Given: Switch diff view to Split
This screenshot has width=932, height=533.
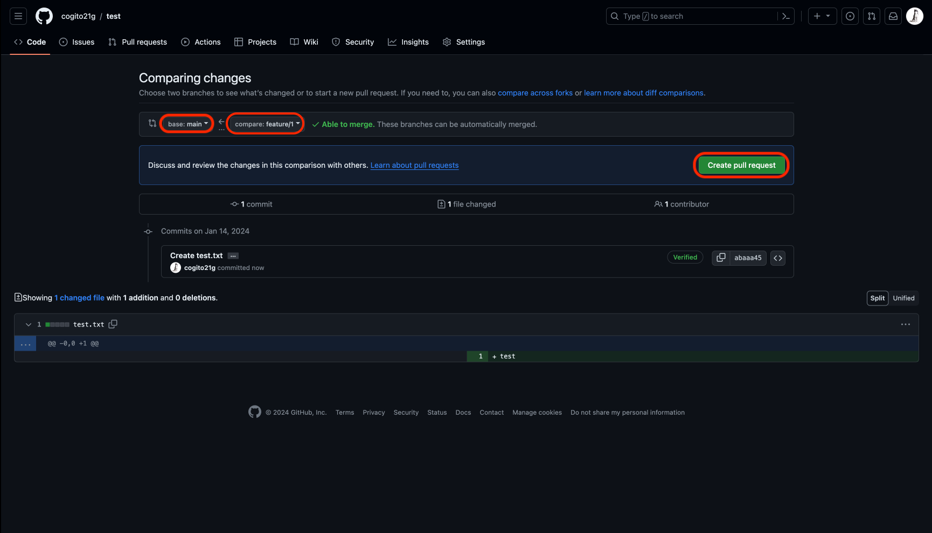Looking at the screenshot, I should (x=878, y=299).
